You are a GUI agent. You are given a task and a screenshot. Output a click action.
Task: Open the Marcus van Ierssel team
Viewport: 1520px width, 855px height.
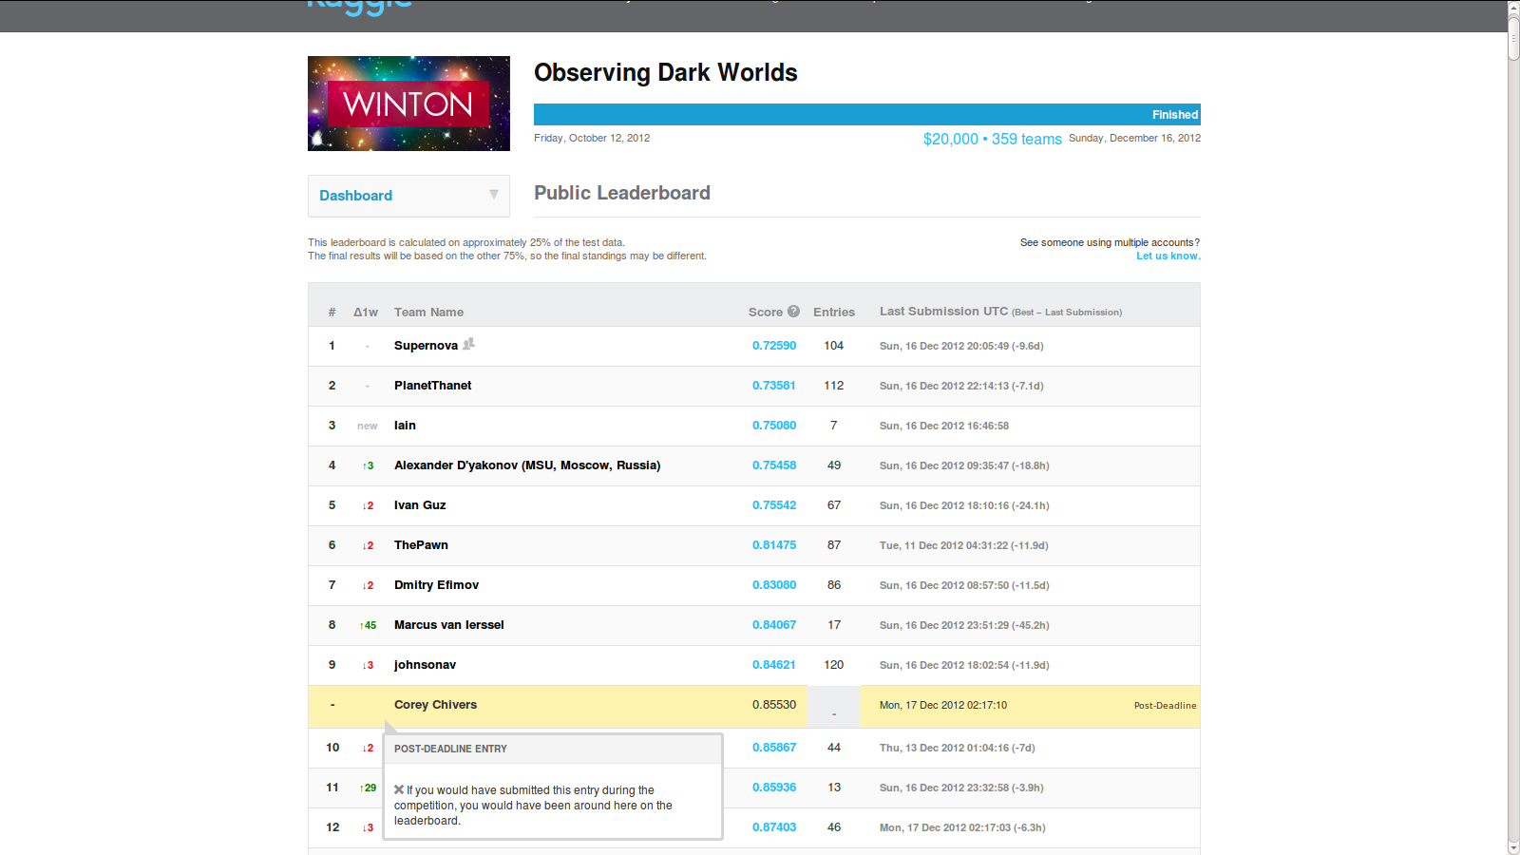pyautogui.click(x=448, y=625)
